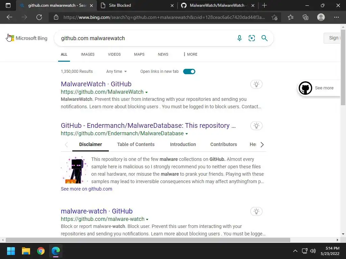Click the Enderman thumbnail image in the result
The image size is (346, 259).
click(74, 170)
